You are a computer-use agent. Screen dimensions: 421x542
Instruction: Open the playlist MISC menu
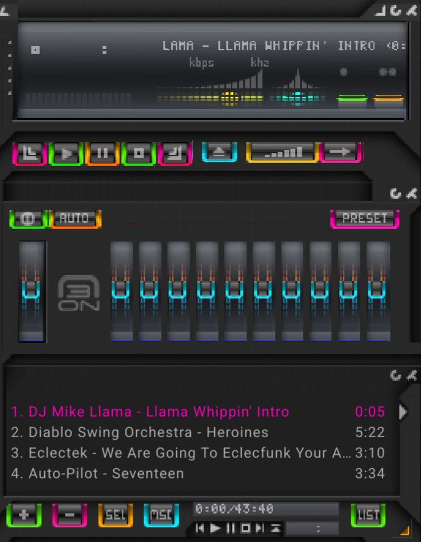click(161, 515)
